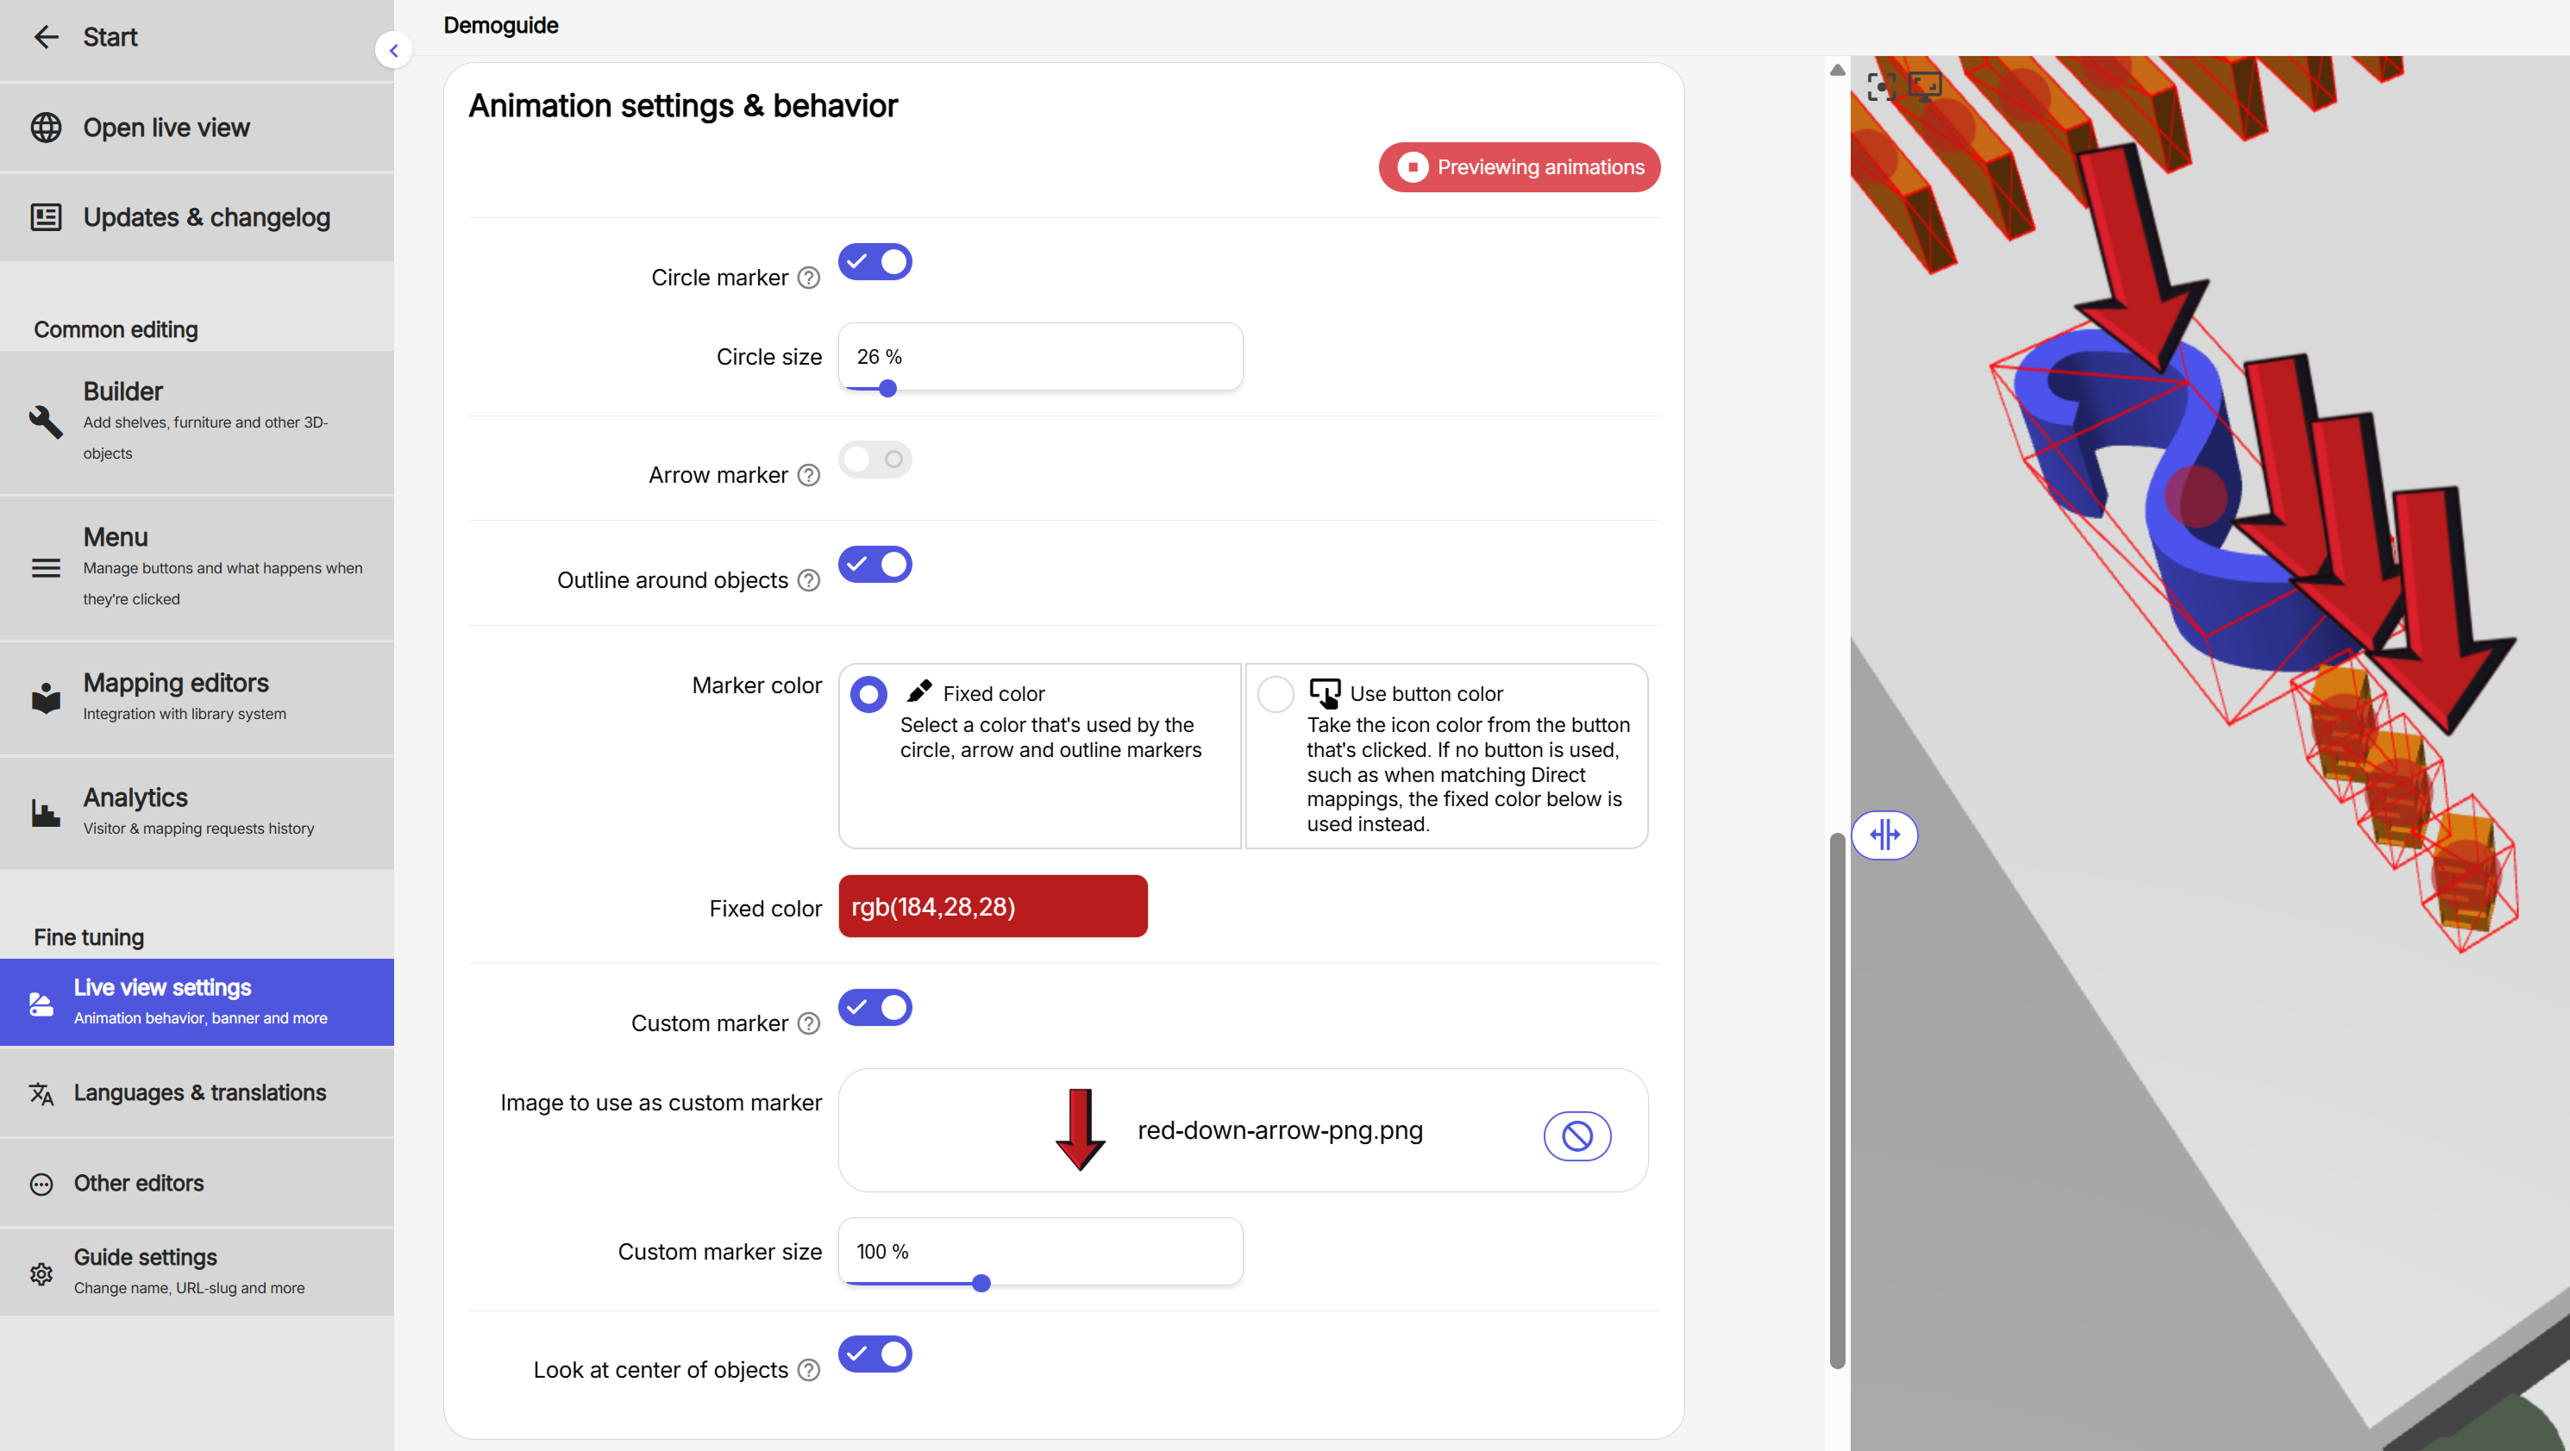2570x1451 pixels.
Task: Open the rgb(184,28,28) fixed color picker
Action: tap(992, 905)
